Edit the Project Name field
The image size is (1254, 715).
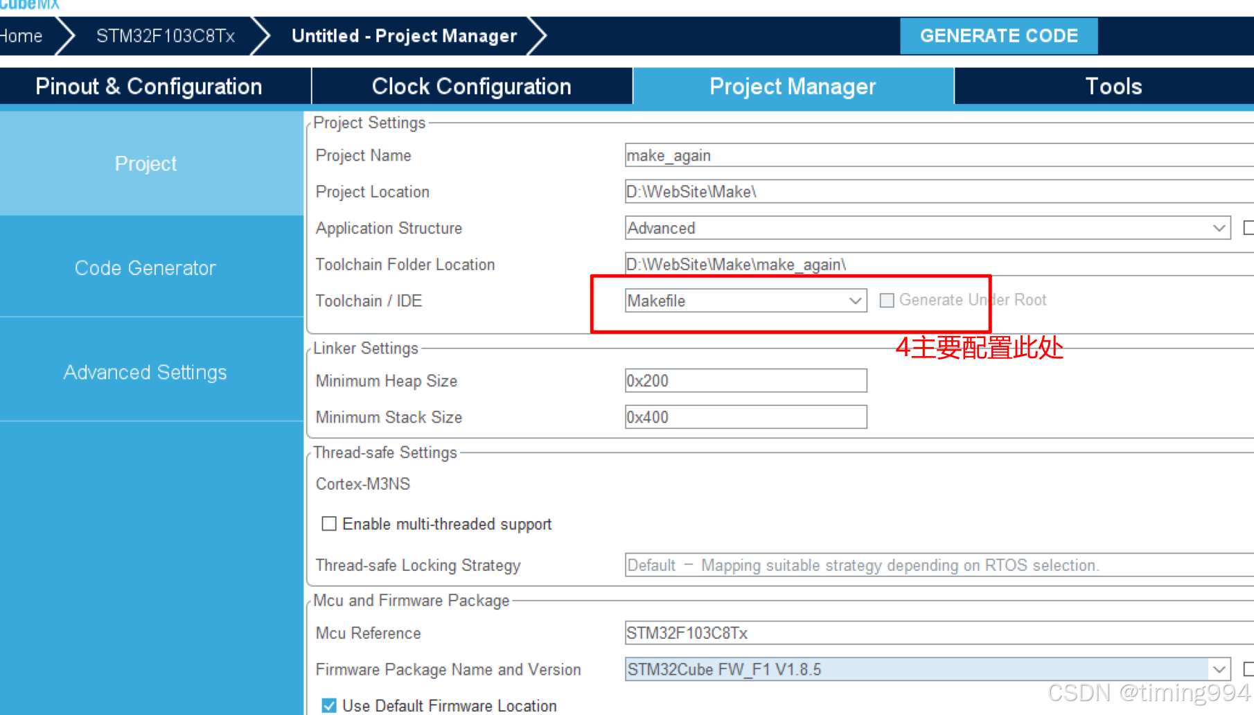point(939,155)
